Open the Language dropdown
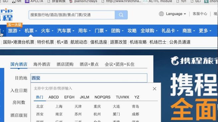Viewport: 218px width, 122px height. pos(176,14)
